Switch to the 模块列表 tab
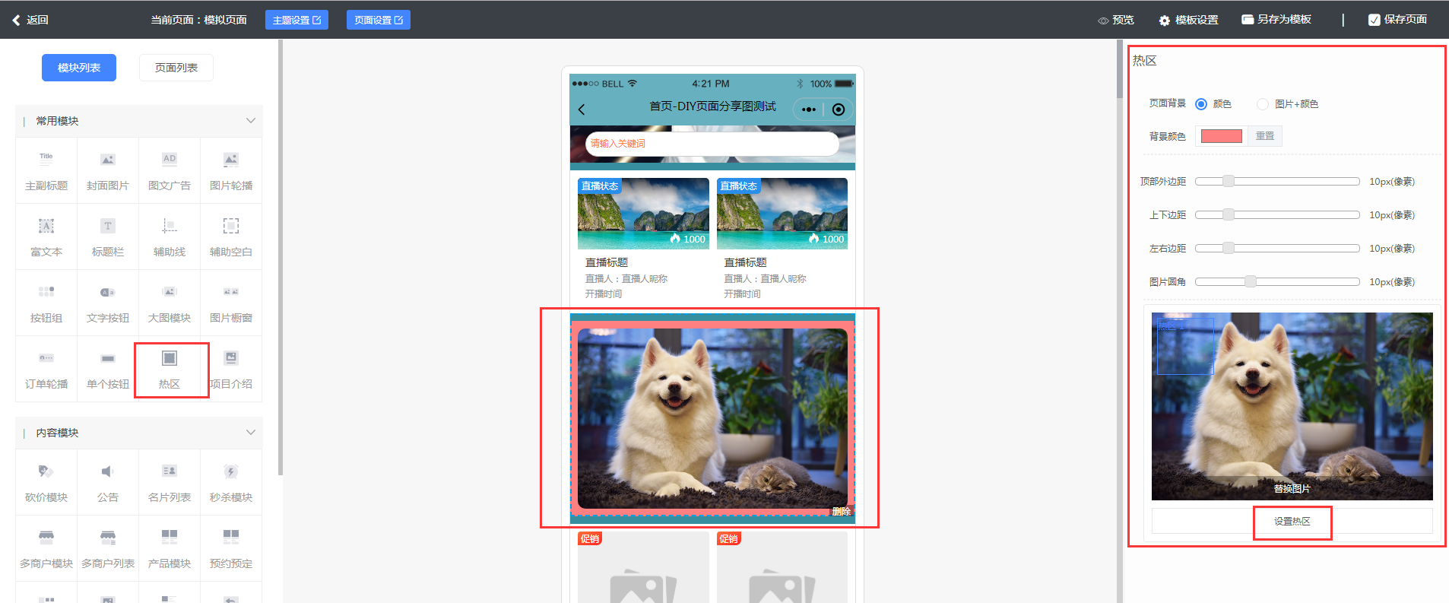 79,68
